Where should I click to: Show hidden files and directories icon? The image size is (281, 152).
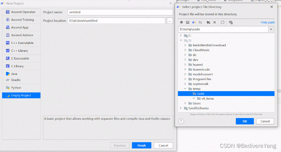[x=231, y=22]
